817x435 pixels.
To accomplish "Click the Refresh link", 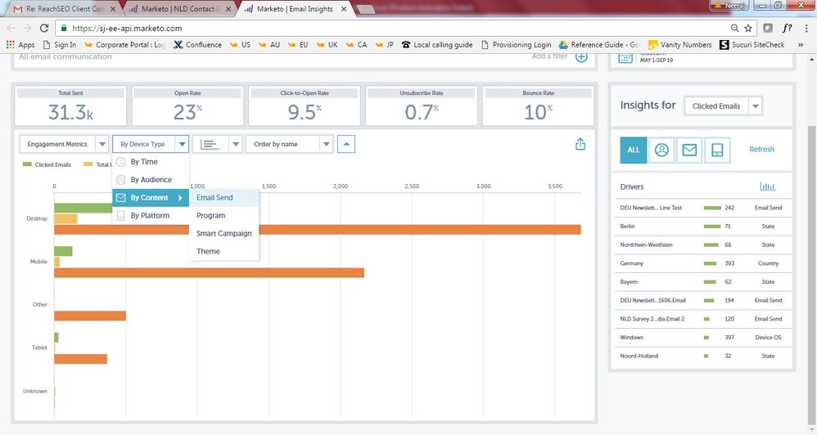I will tap(761, 150).
